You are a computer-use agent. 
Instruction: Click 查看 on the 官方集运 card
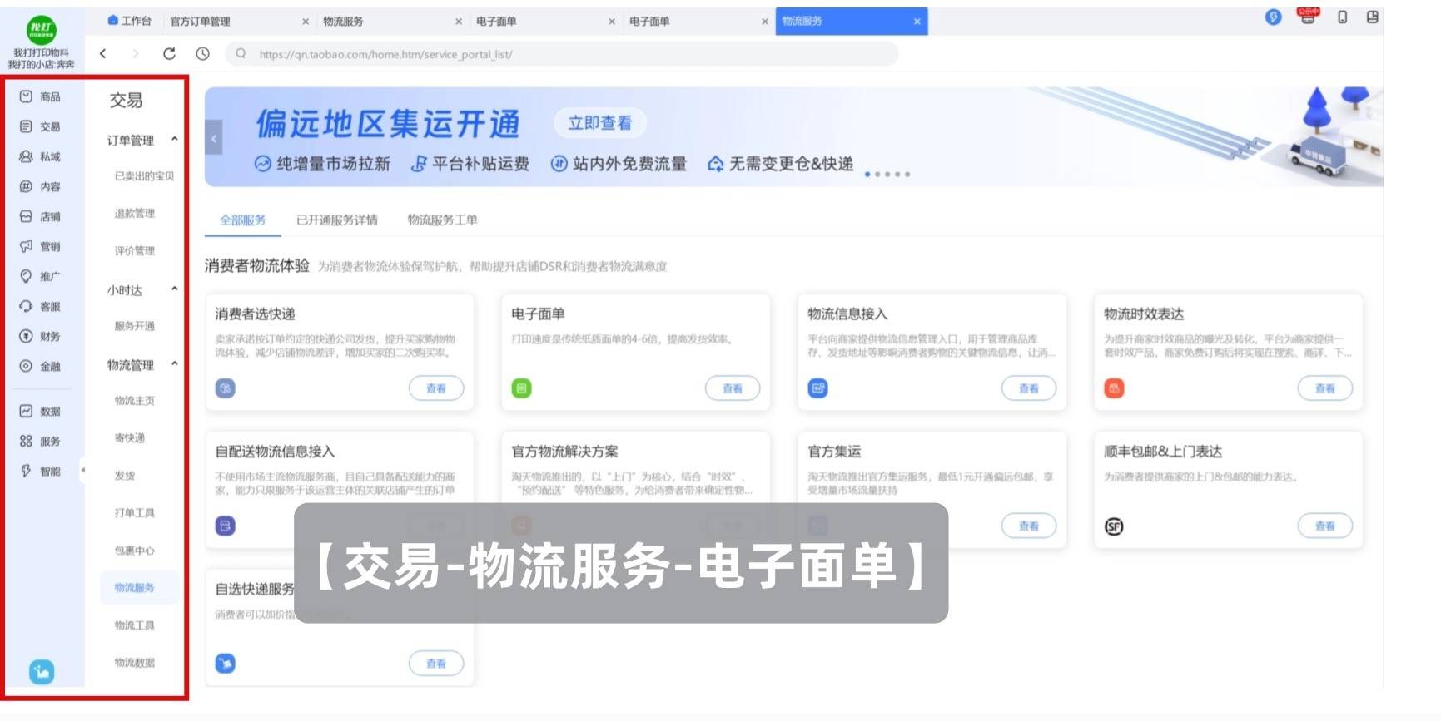(x=1029, y=526)
